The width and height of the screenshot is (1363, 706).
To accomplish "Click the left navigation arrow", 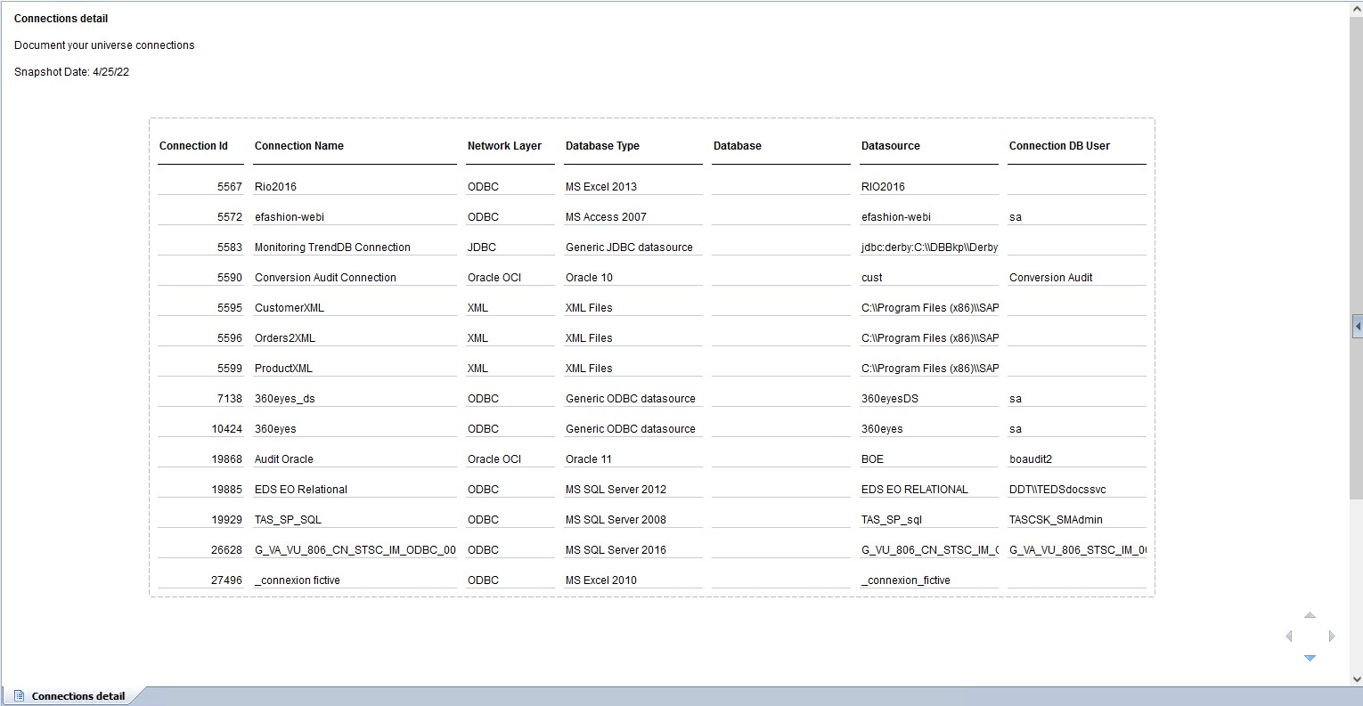I will click(1289, 636).
